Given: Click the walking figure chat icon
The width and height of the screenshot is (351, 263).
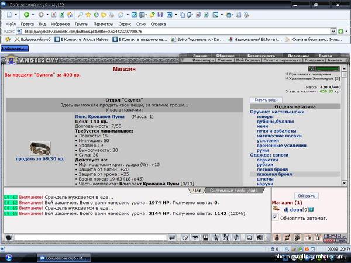Looking at the screenshot, I should pyautogui.click(x=216, y=237).
